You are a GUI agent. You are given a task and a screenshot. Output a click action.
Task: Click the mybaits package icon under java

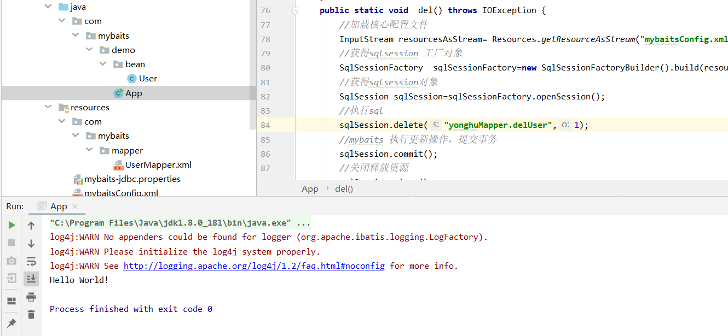[91, 36]
